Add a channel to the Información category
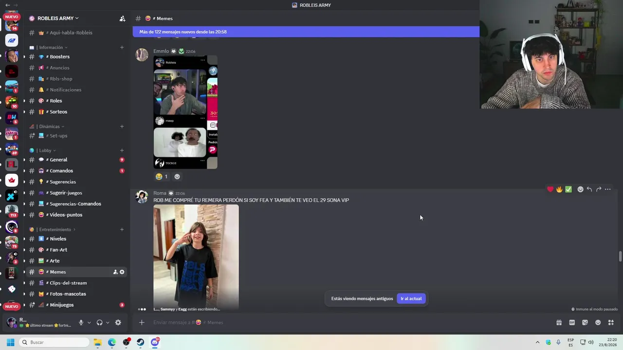The width and height of the screenshot is (623, 350). (x=122, y=47)
